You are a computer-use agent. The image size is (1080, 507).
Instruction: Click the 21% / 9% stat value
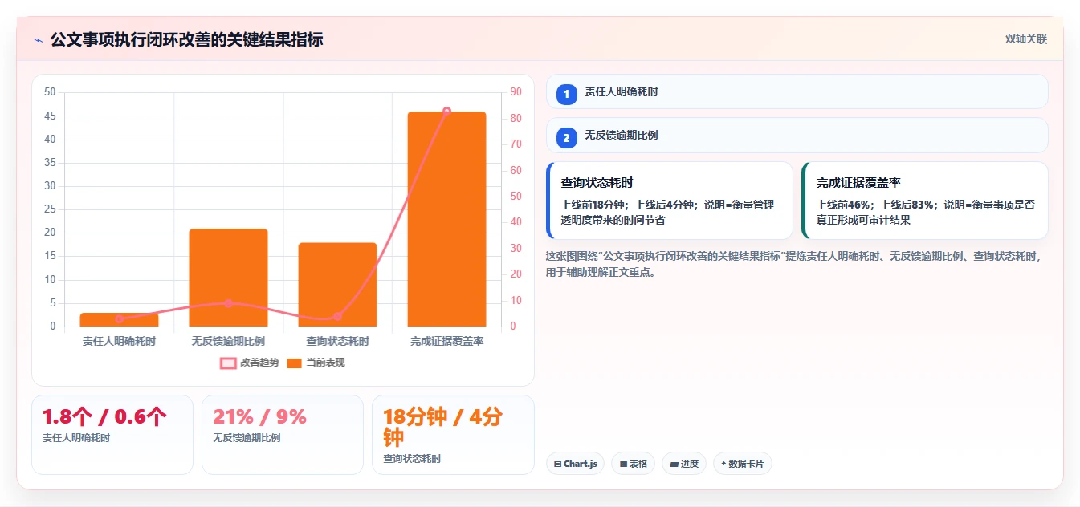(259, 417)
